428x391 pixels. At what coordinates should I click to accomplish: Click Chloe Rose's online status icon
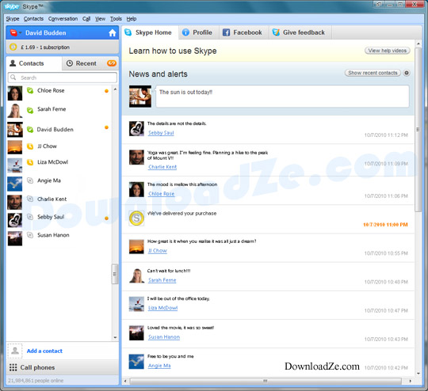pyautogui.click(x=30, y=90)
